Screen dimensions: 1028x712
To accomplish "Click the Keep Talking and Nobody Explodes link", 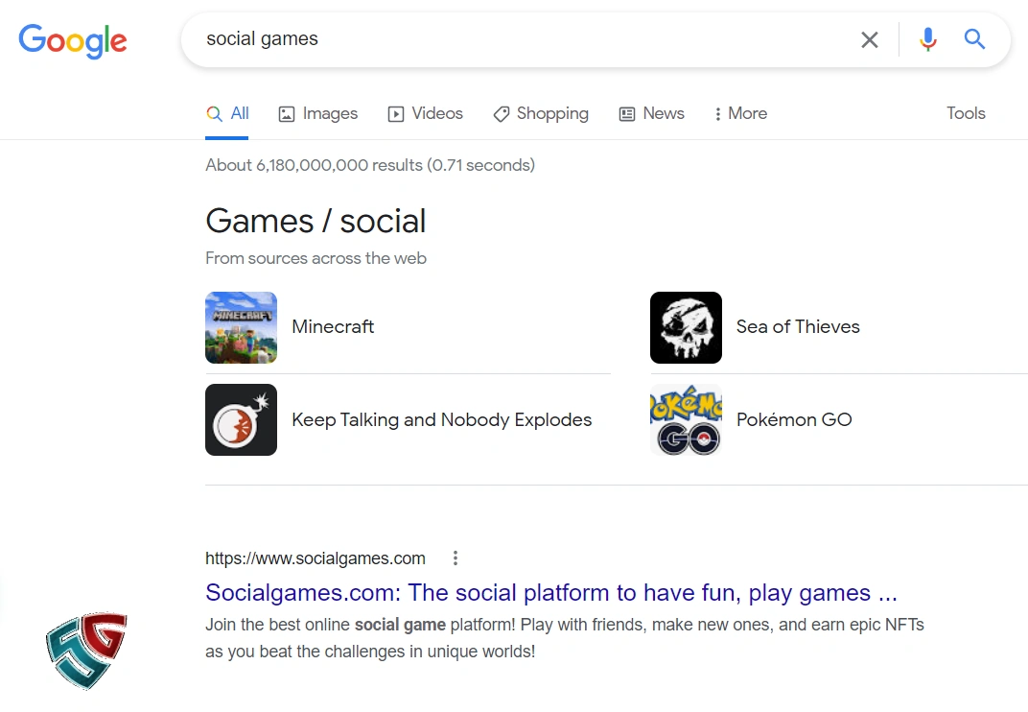I will pos(441,419).
